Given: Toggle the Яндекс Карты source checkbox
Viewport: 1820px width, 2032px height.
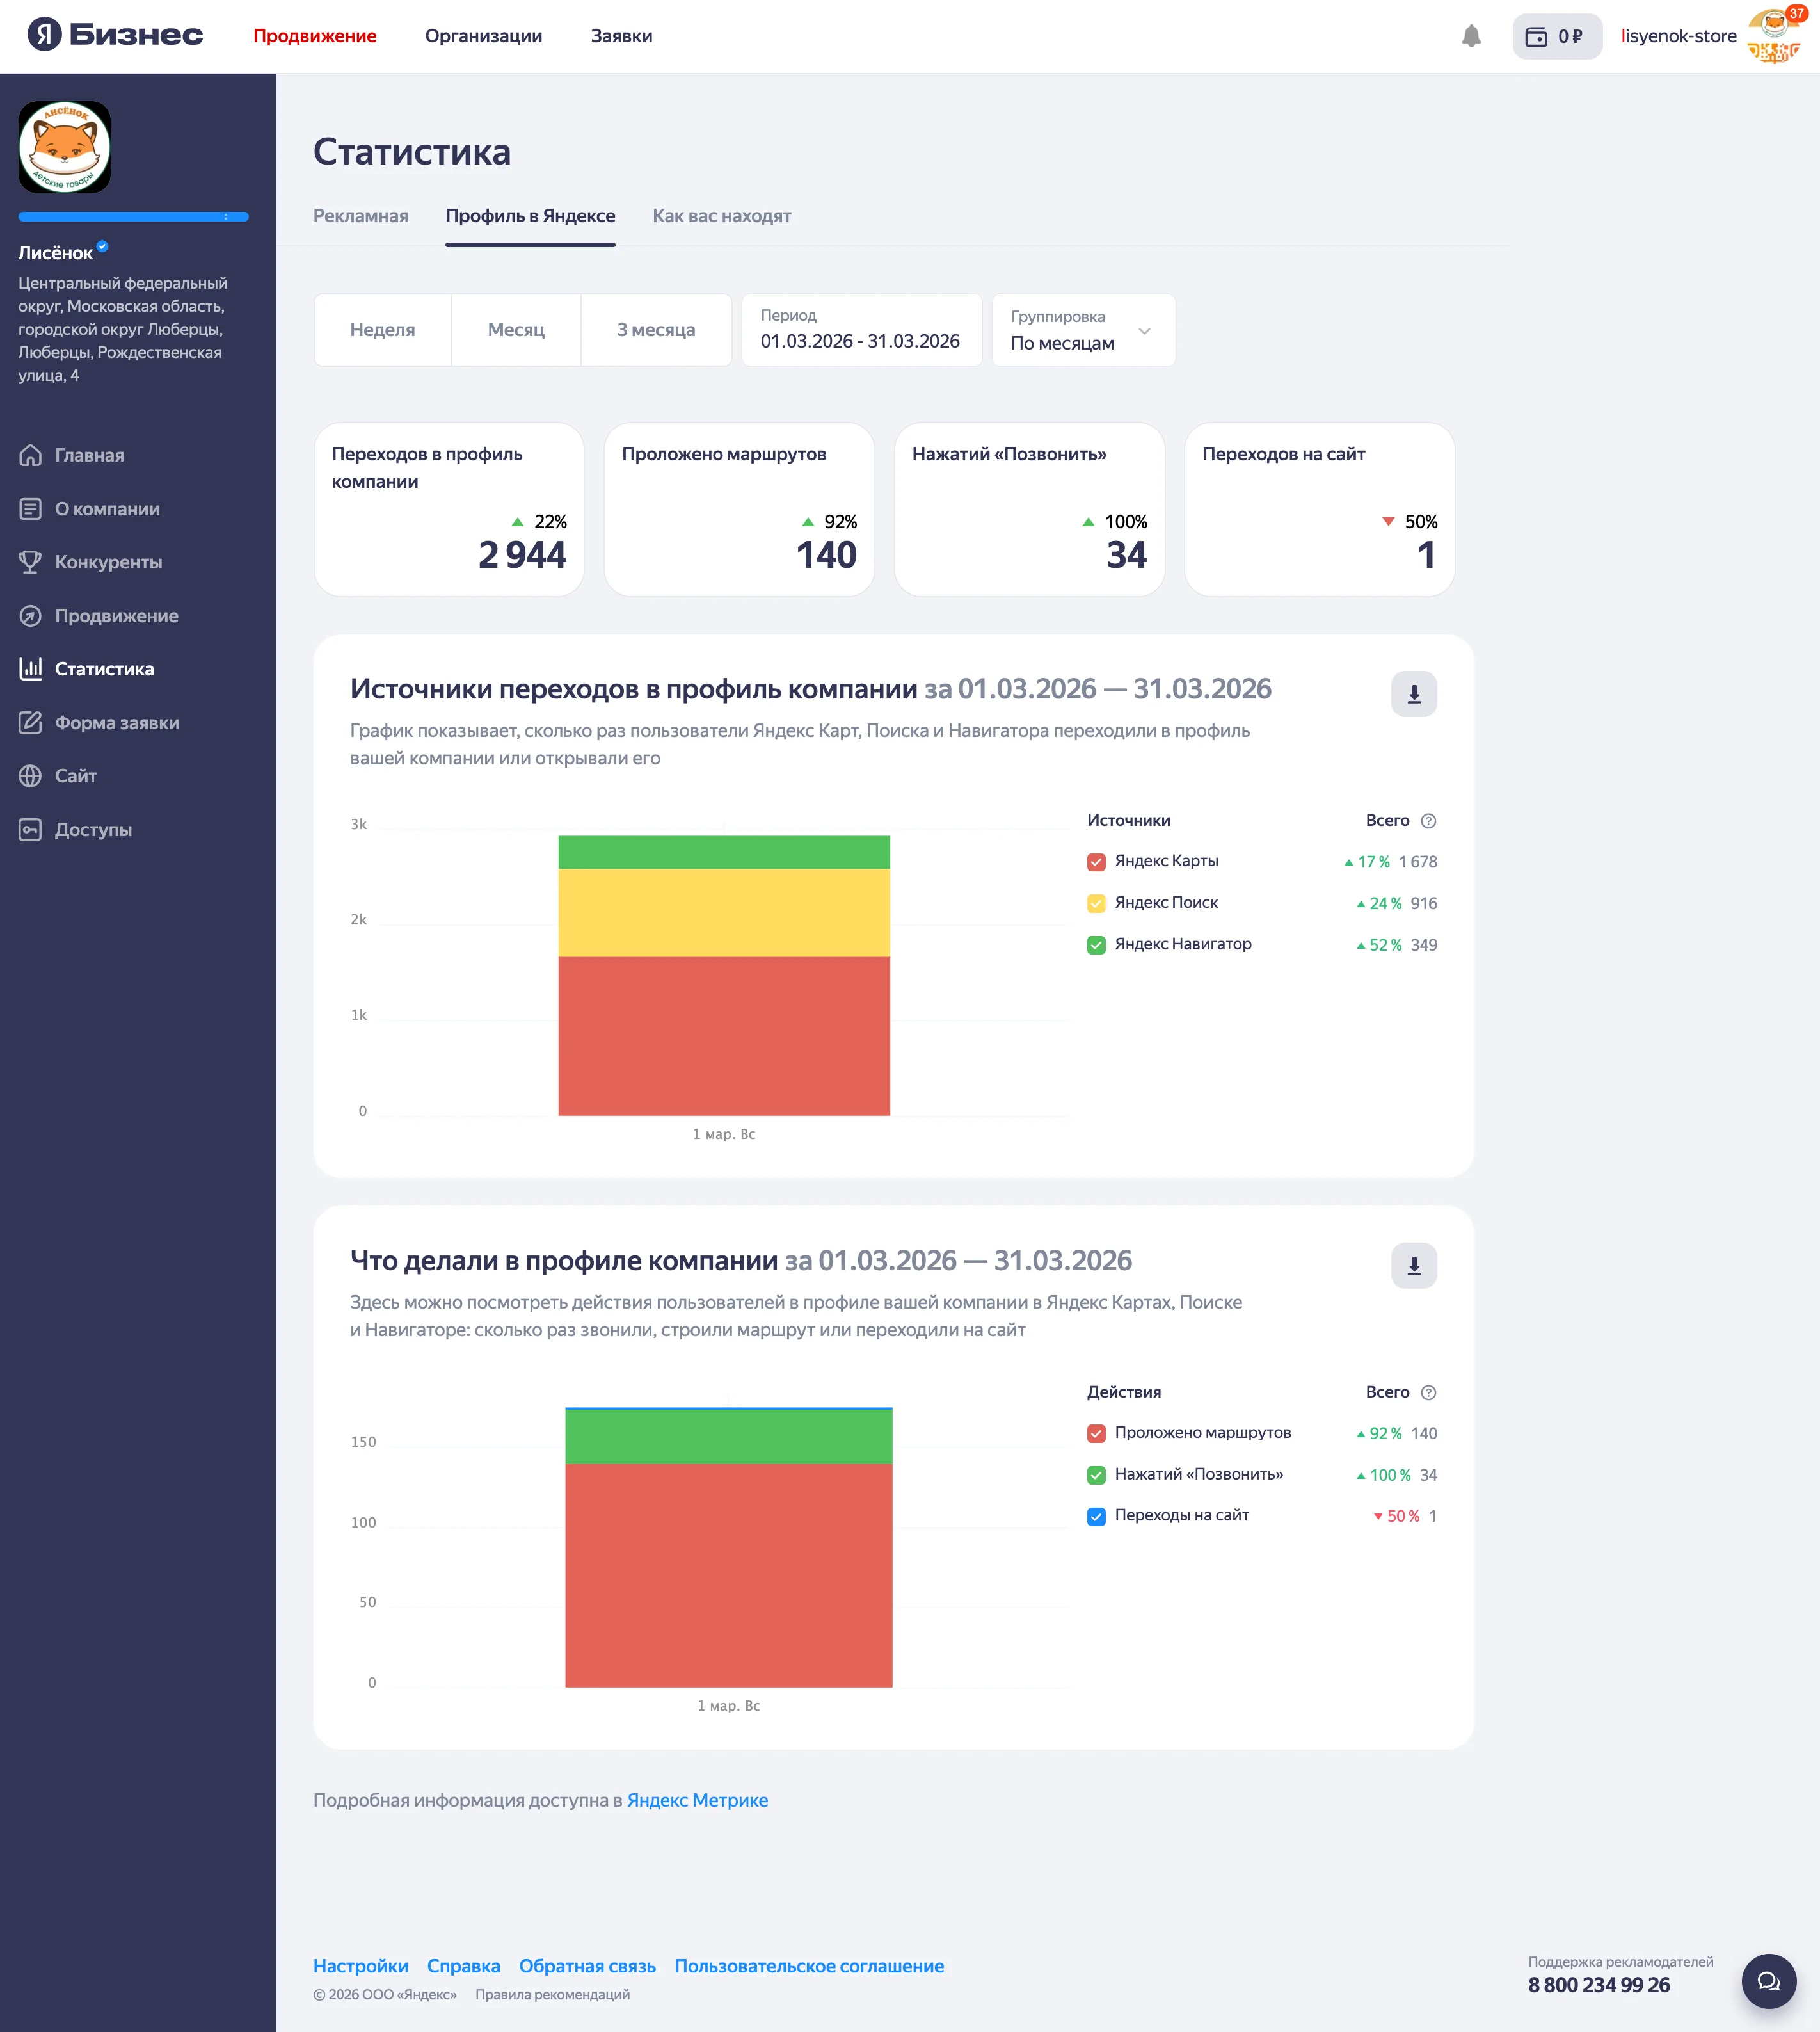Looking at the screenshot, I should (x=1096, y=862).
